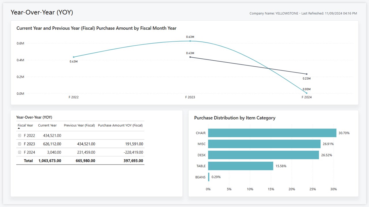The image size is (369, 207).
Task: Click the TABLE category label
Action: (201, 166)
